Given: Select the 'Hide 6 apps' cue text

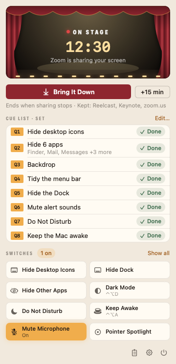Looking at the screenshot, I should (x=45, y=145).
